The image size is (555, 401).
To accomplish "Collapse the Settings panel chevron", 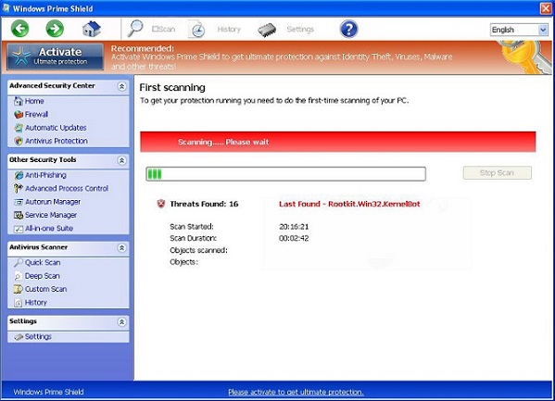I will pos(121,321).
